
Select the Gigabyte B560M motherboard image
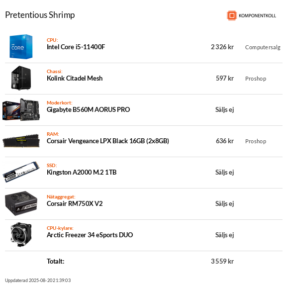pos(21,109)
